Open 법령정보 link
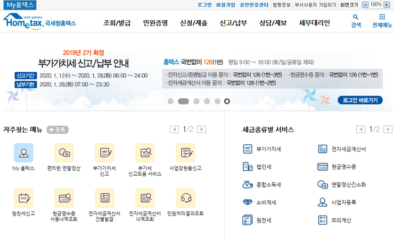The height and width of the screenshot is (240, 394). pyautogui.click(x=282, y=5)
